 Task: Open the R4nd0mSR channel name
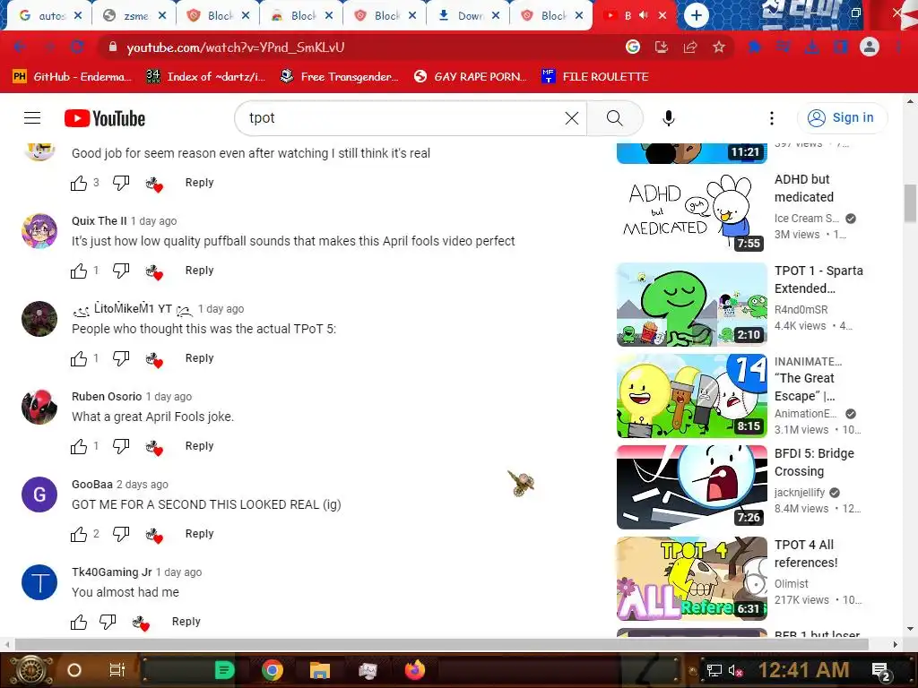click(801, 309)
